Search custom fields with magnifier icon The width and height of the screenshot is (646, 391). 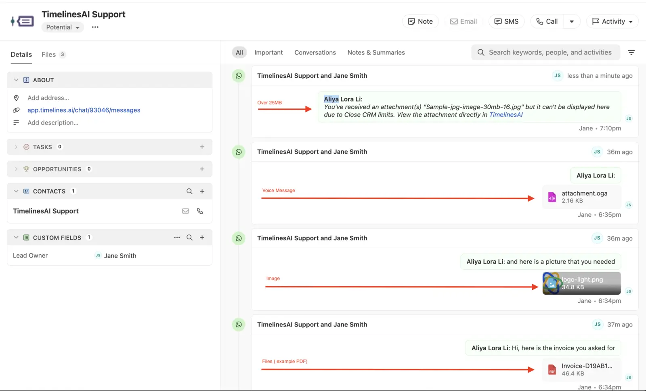click(189, 237)
